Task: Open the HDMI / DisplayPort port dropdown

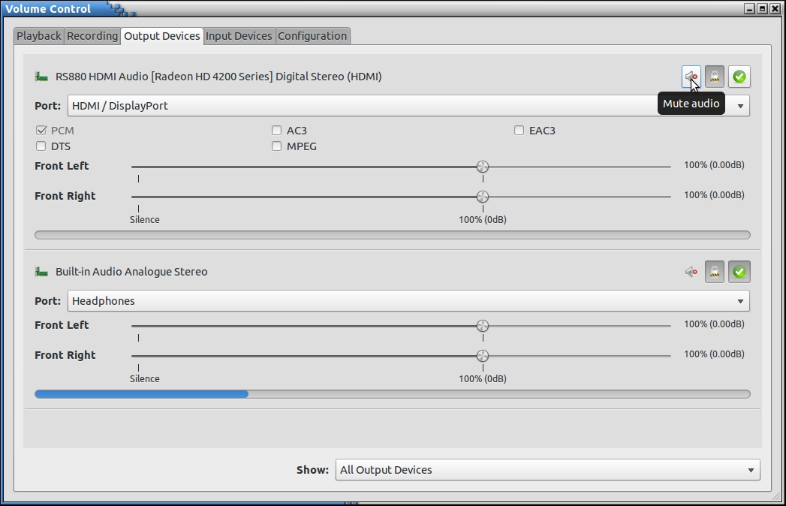Action: [x=408, y=106]
